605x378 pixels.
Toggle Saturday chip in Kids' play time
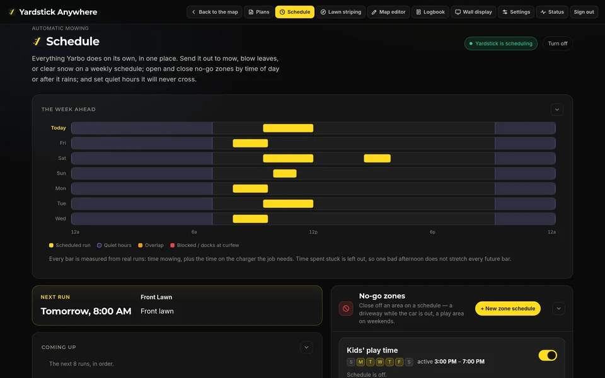409,362
